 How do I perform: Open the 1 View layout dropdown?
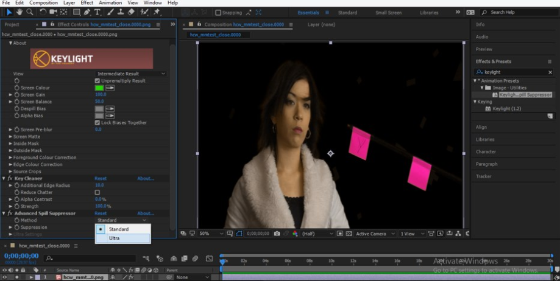pos(412,234)
